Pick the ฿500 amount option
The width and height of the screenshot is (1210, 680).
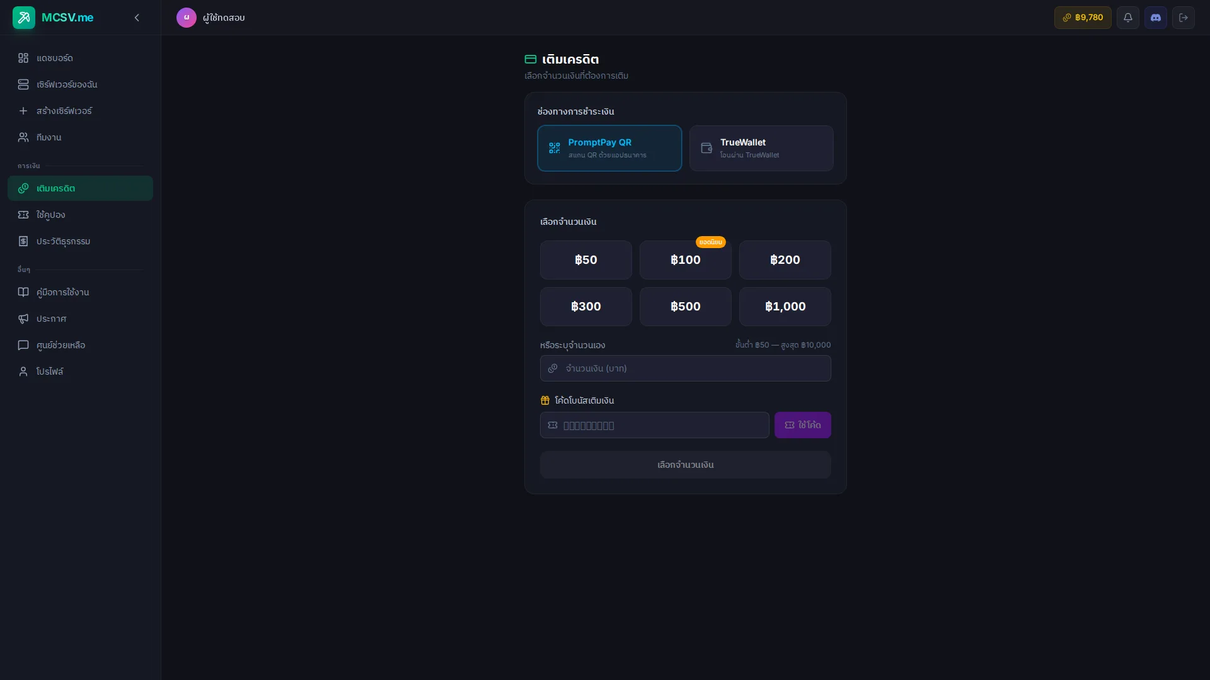tap(685, 307)
